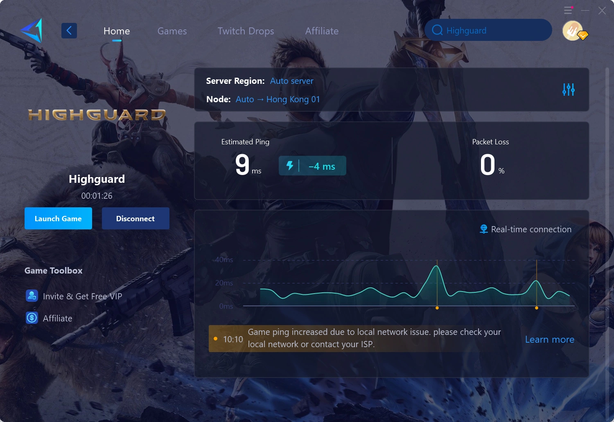The image size is (614, 422).
Task: Open the hamburger menu with notification dot
Action: coord(568,10)
